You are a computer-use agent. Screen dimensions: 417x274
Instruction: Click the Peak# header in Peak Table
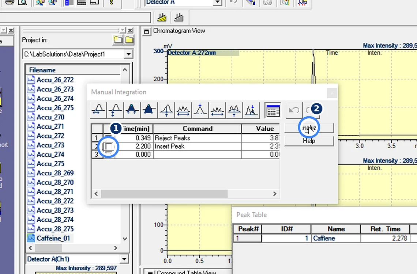tap(248, 229)
